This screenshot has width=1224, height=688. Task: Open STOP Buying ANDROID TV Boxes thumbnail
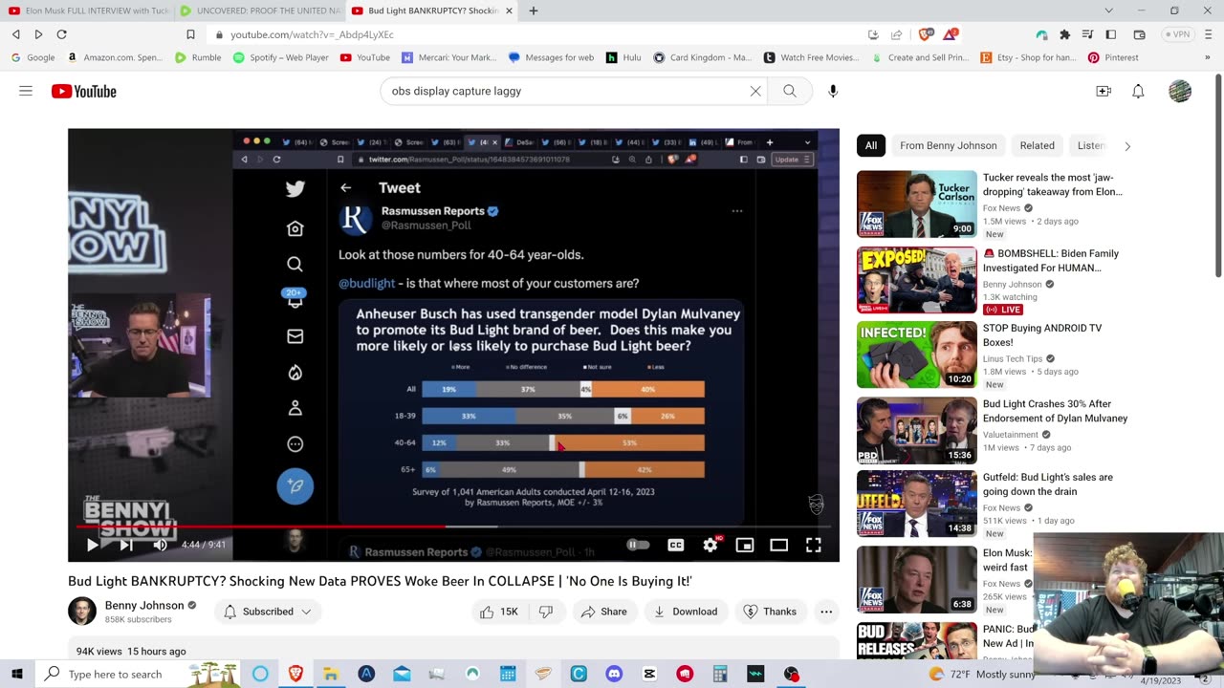[916, 354]
